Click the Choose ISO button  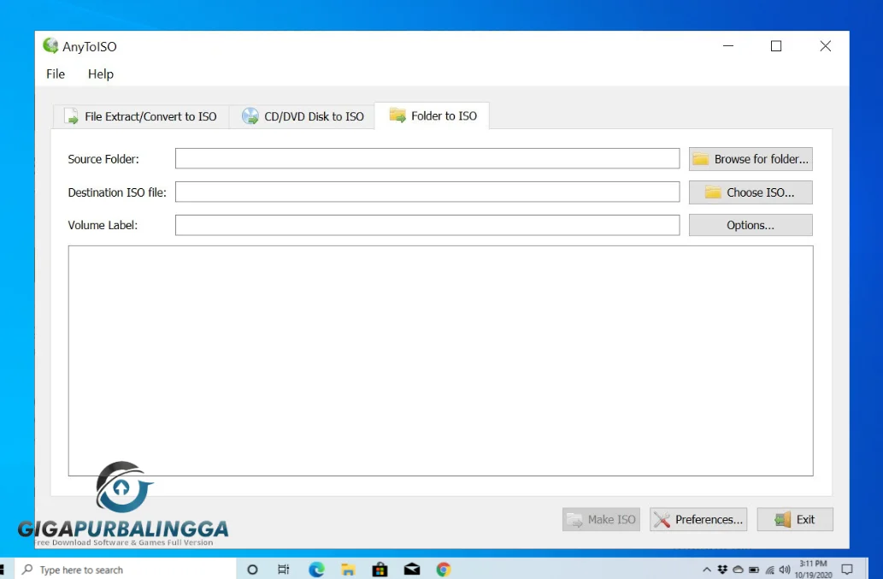(x=751, y=192)
